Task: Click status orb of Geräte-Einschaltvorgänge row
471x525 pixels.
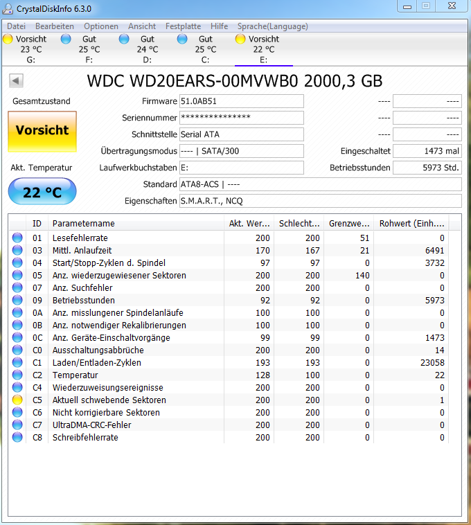Action: [x=17, y=337]
